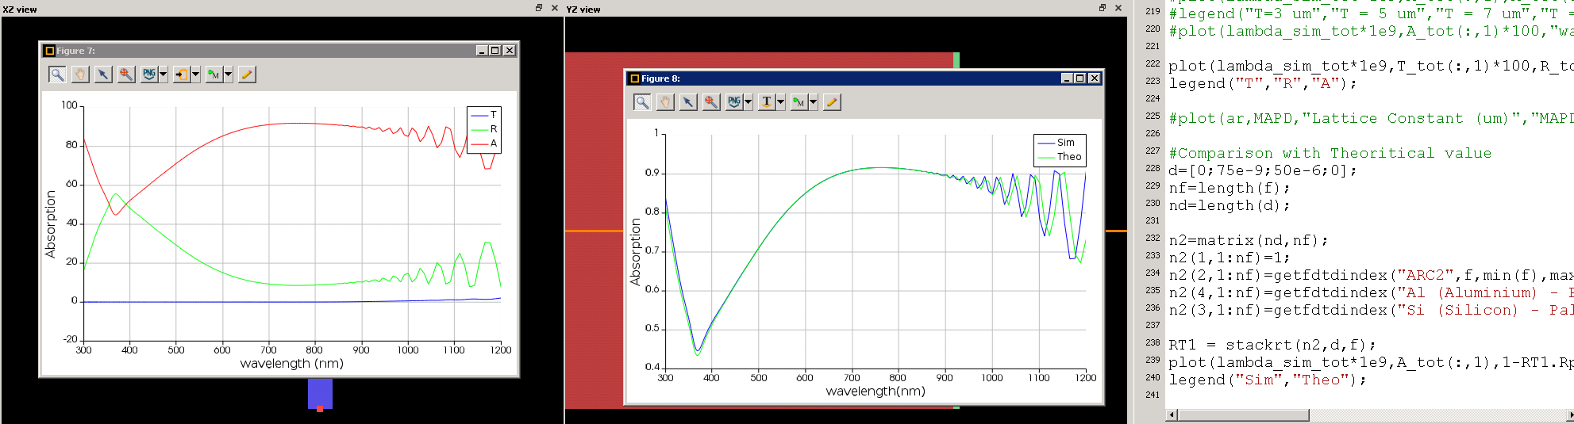Screen dimensions: 1574x424
Task: Click the copy-to-clipboard icon in Figure 7
Action: 182,74
